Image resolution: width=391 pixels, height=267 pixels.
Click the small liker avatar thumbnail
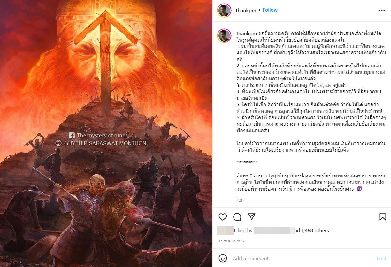tap(225, 231)
